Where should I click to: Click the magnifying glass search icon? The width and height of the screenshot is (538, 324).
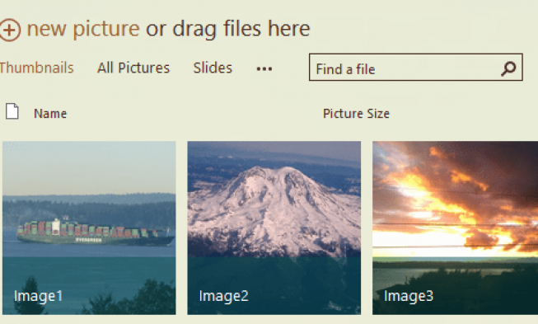point(508,68)
